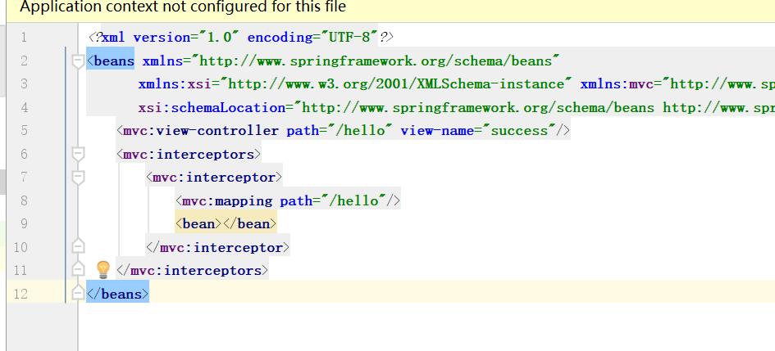Screen dimensions: 775x351
Task: Click the xmlns springframework beans URL value
Action: pyautogui.click(x=375, y=61)
